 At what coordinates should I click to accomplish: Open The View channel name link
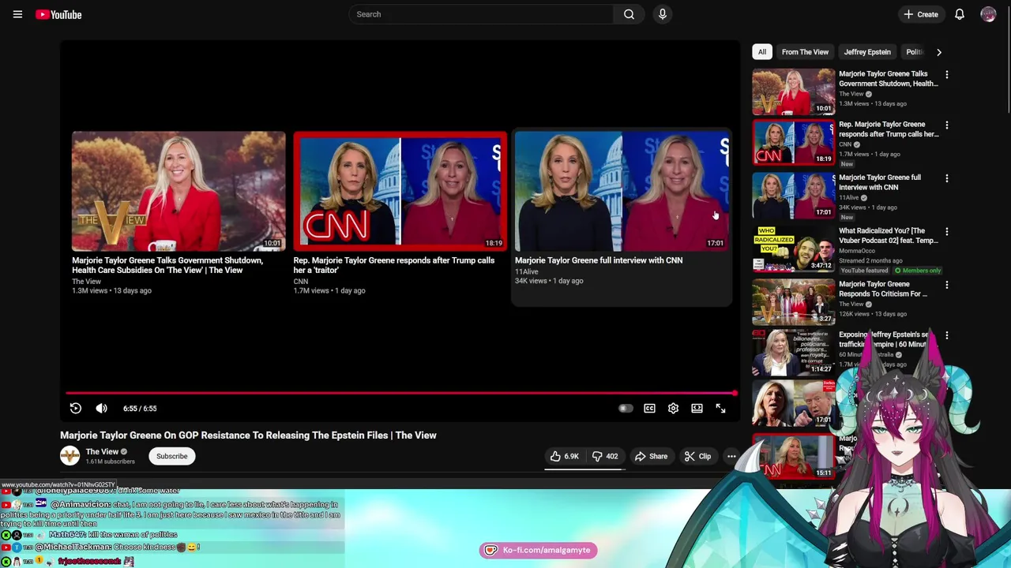tap(102, 452)
